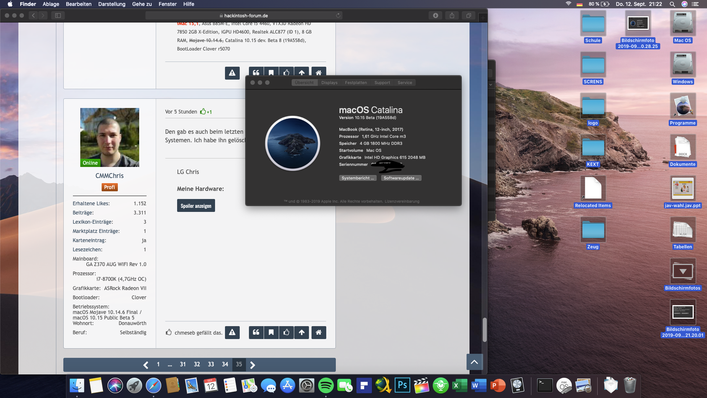Click the bookmark icon in bottom post
The image size is (707, 398).
[x=271, y=332]
